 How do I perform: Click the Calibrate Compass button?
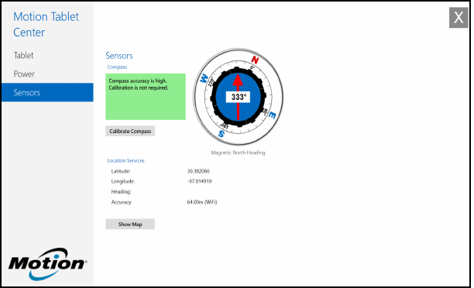[x=130, y=131]
